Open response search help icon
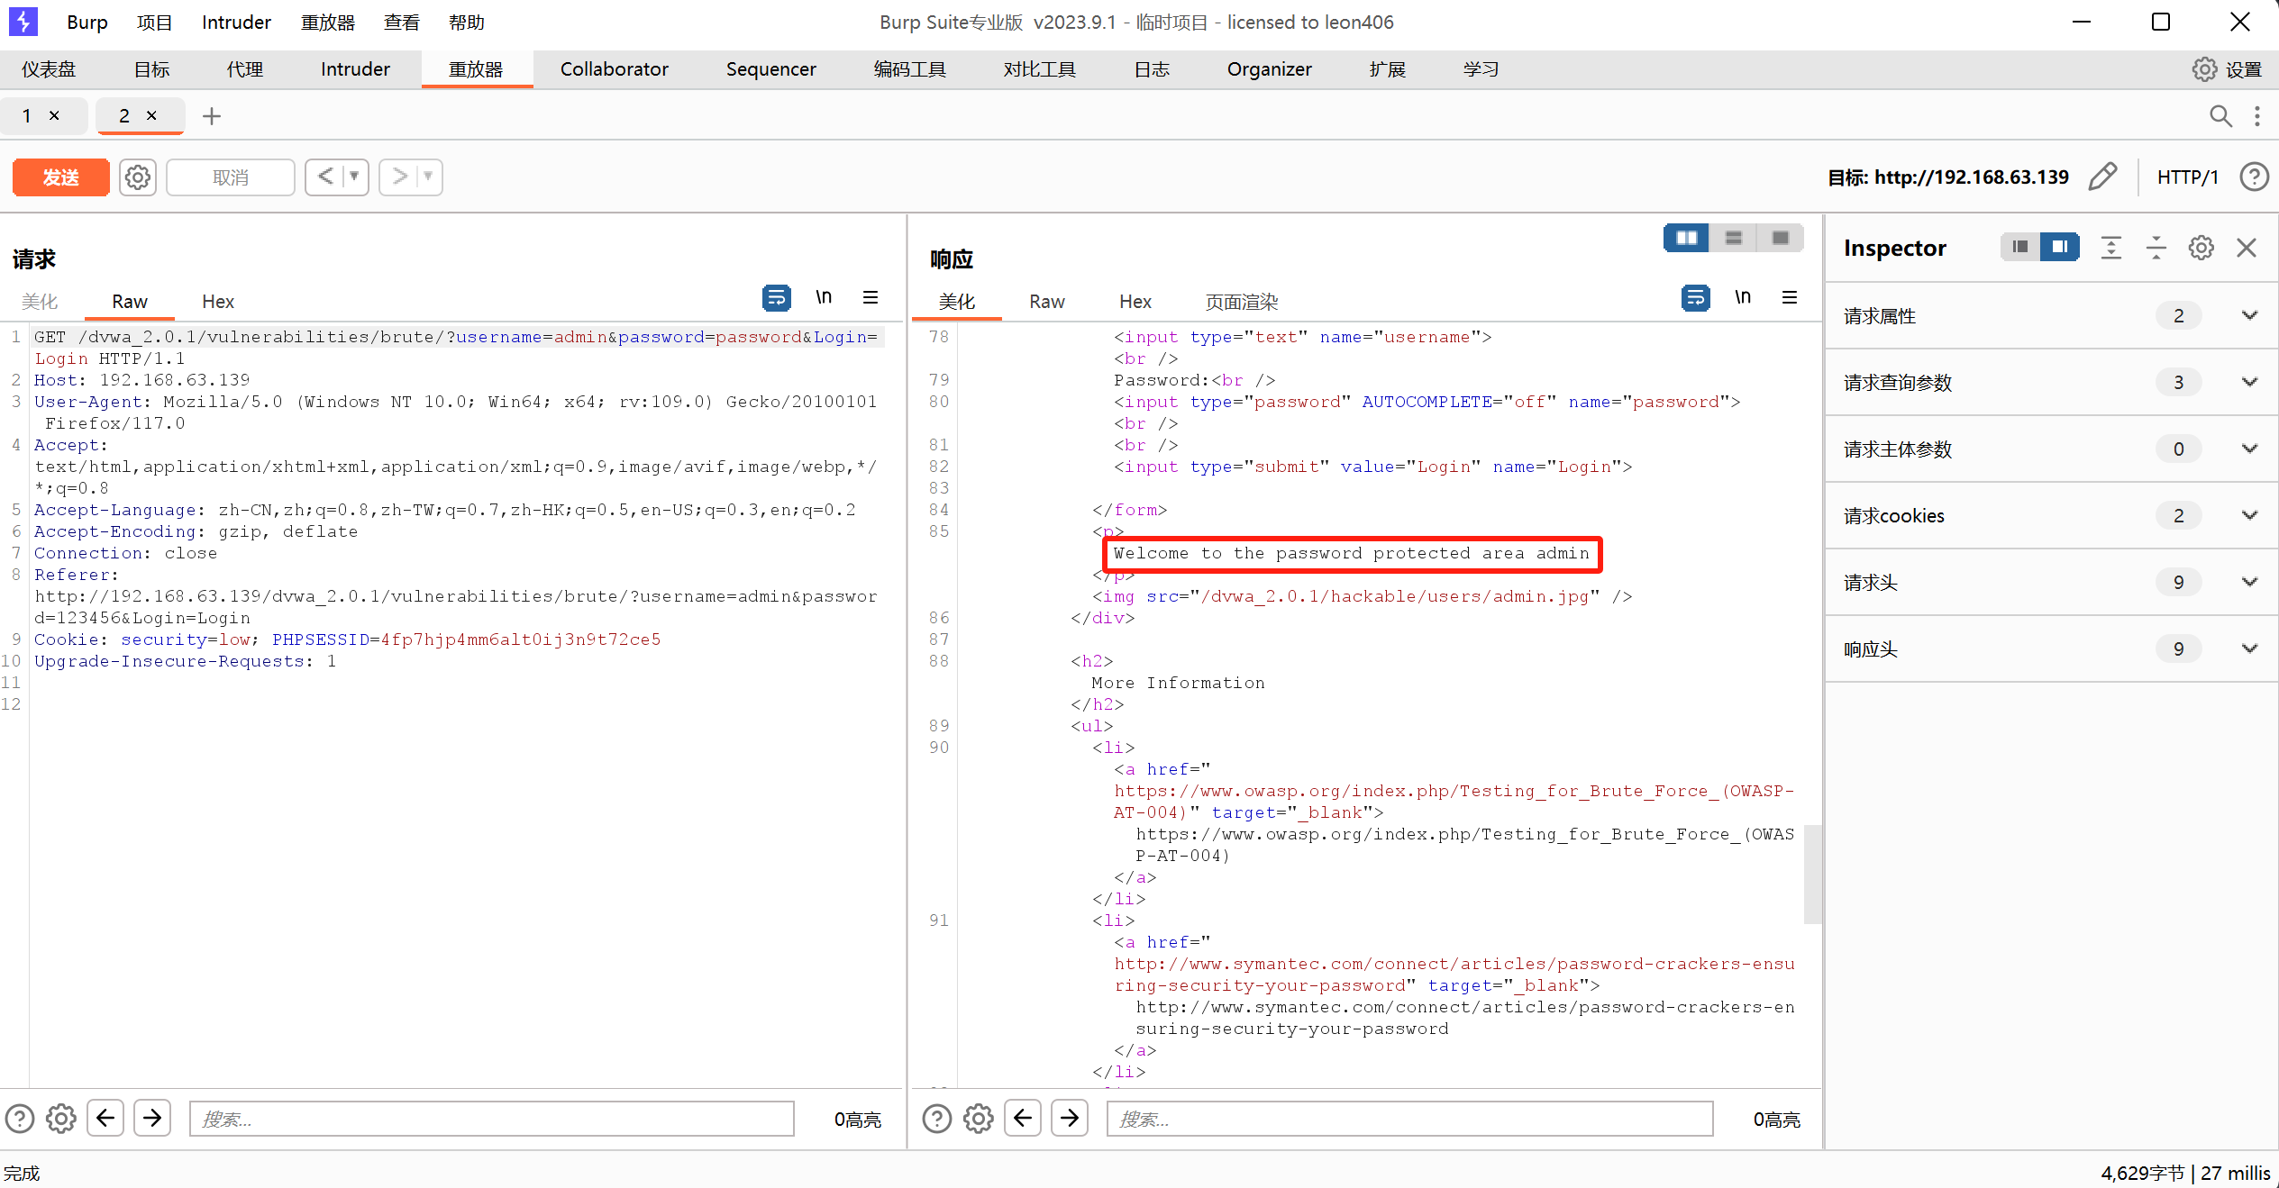The width and height of the screenshot is (2279, 1188). pyautogui.click(x=937, y=1119)
